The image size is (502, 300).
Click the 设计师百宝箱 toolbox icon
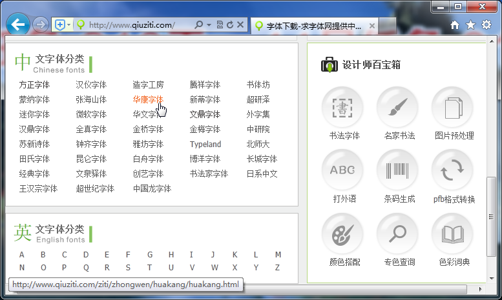329,65
